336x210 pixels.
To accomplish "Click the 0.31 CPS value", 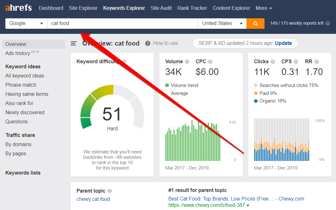I will pyautogui.click(x=290, y=72).
